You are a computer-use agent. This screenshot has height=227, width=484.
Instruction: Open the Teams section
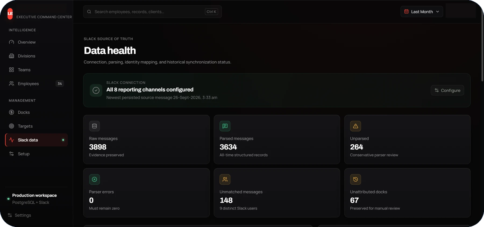[36, 70]
